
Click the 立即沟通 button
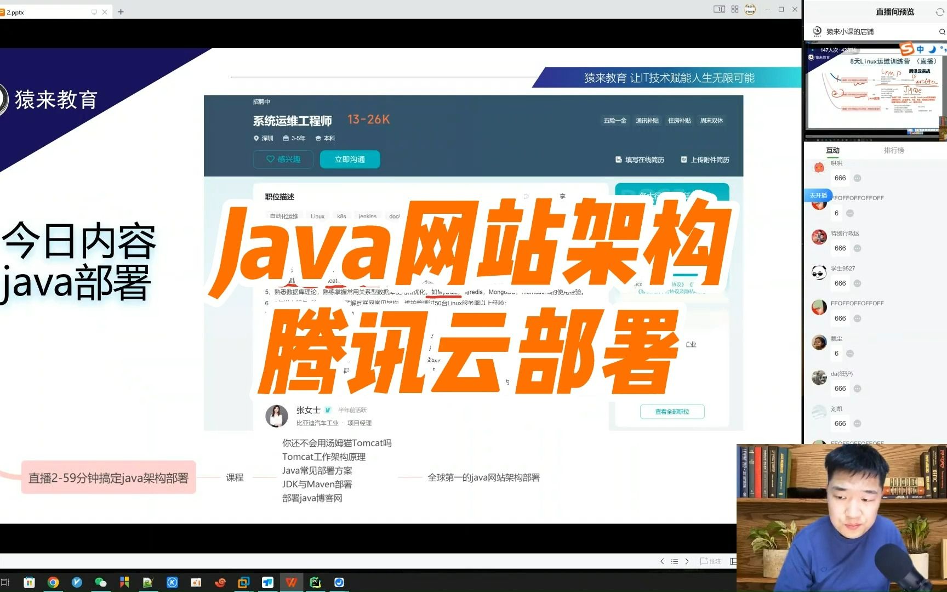[x=350, y=160]
